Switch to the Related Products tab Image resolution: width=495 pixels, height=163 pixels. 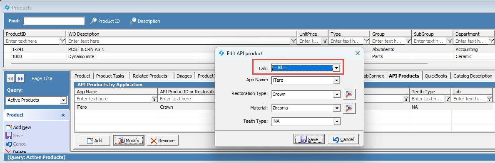point(150,76)
